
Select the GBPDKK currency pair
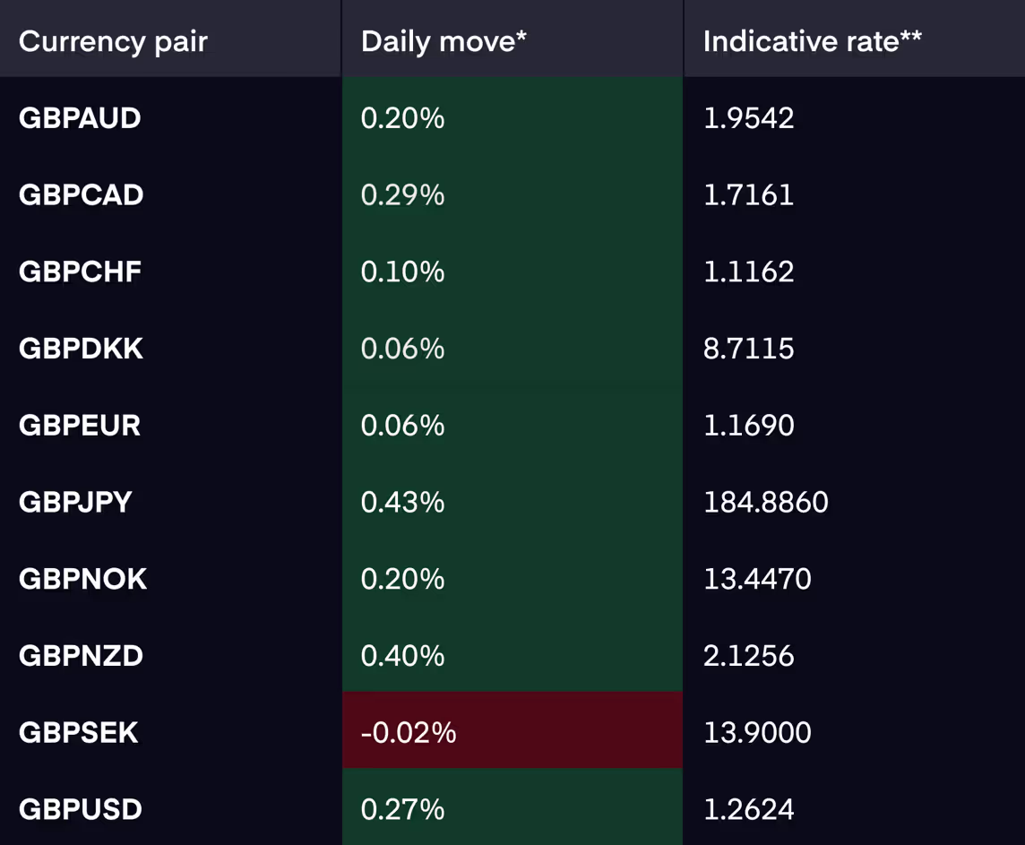tap(81, 349)
